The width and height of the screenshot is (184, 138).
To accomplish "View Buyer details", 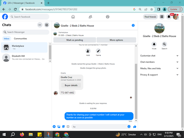I will pos(71,85).
